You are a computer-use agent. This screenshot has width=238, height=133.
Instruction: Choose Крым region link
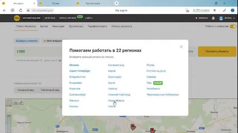(x=112, y=83)
